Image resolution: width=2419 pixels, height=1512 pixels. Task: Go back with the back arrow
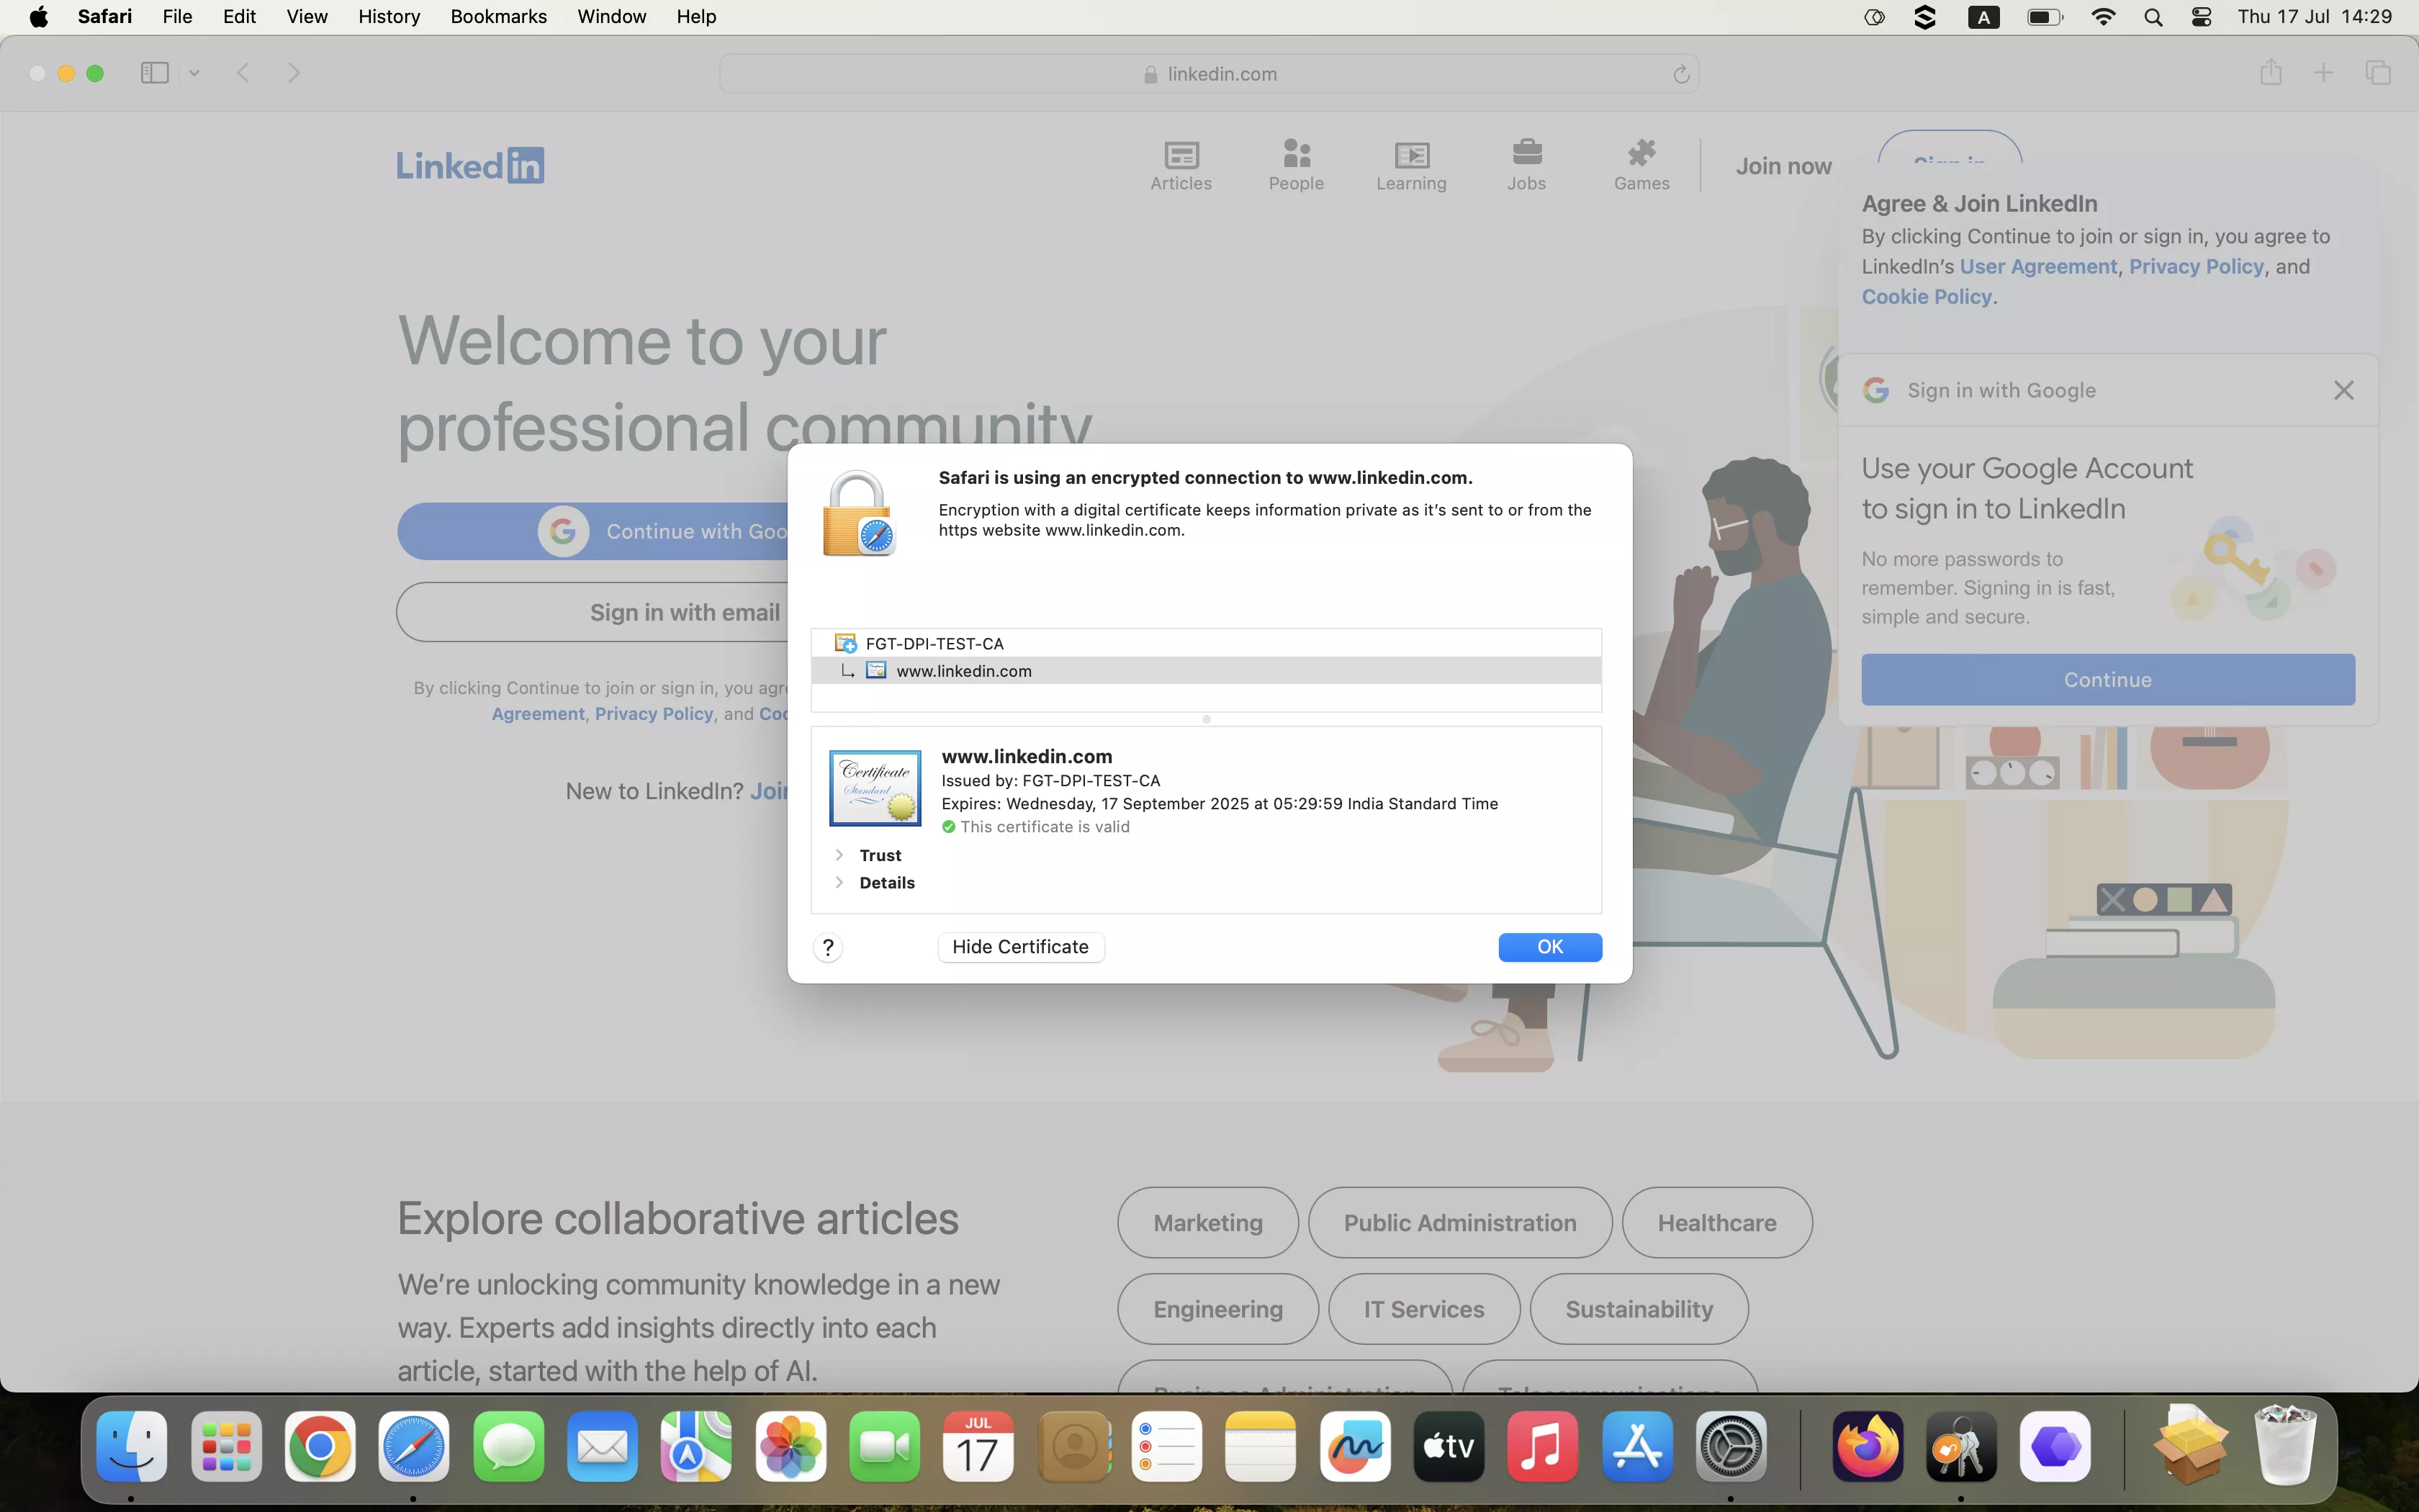pos(243,73)
